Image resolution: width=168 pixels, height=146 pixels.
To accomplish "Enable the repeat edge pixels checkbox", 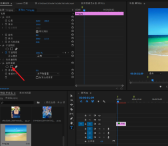I will [37, 77].
